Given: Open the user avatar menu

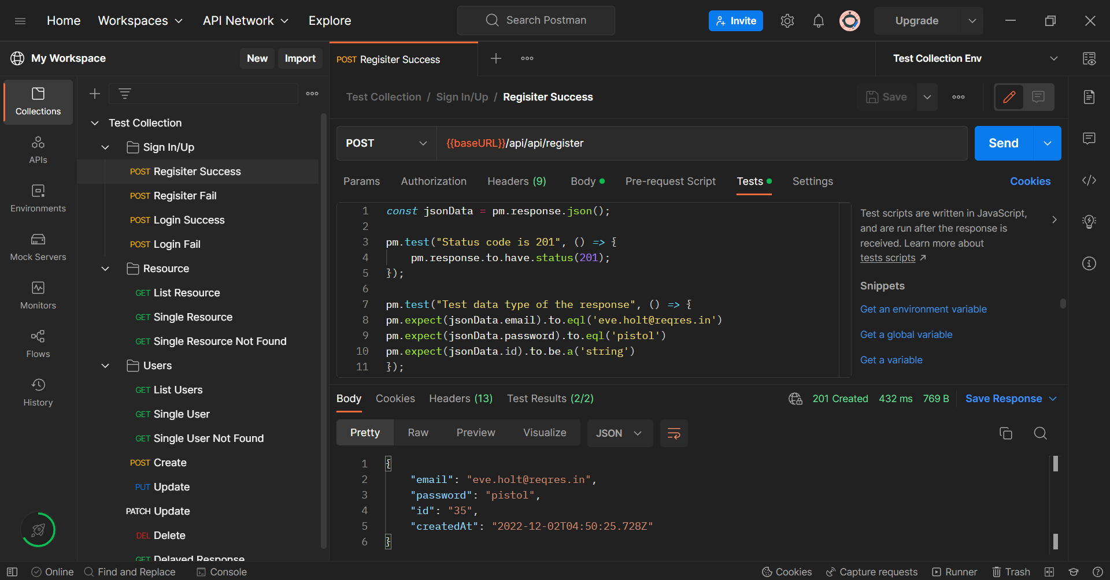Looking at the screenshot, I should click(849, 21).
